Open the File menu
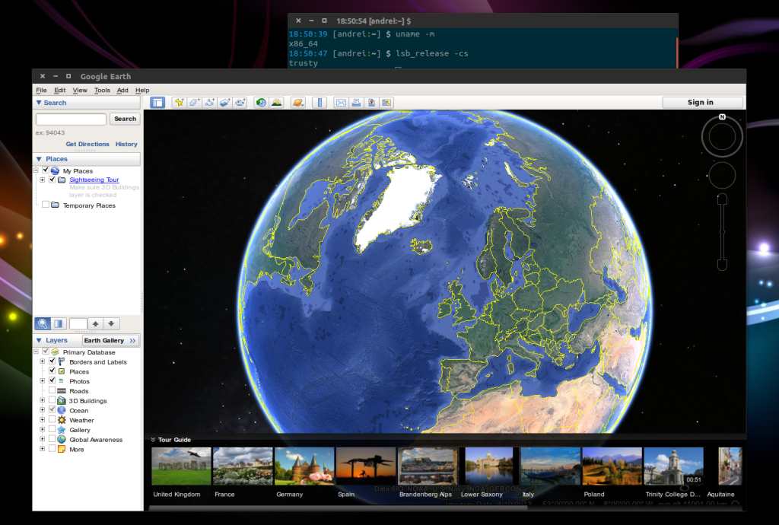Image resolution: width=779 pixels, height=525 pixels. (41, 90)
